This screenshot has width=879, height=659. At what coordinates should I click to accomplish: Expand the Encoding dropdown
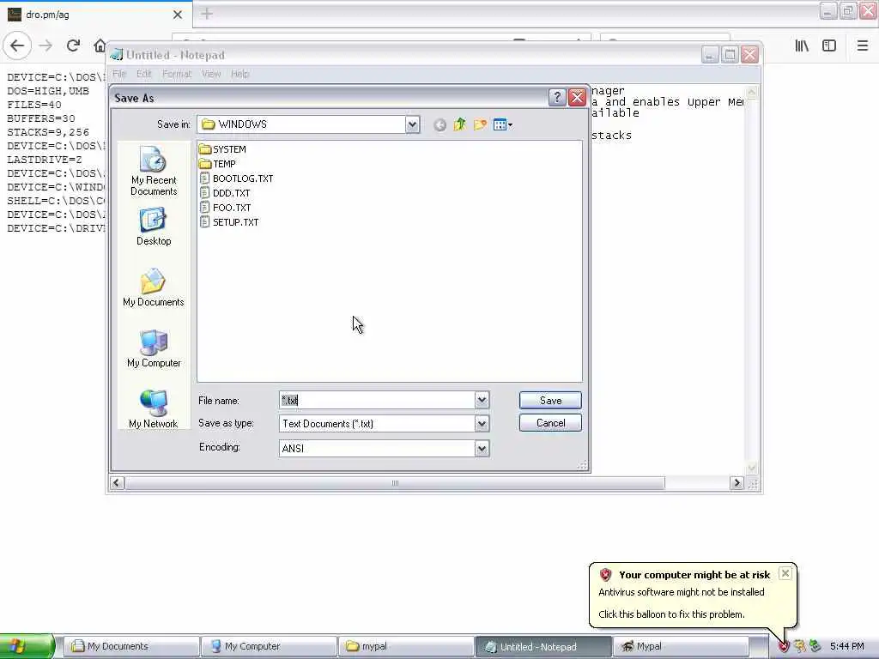482,448
